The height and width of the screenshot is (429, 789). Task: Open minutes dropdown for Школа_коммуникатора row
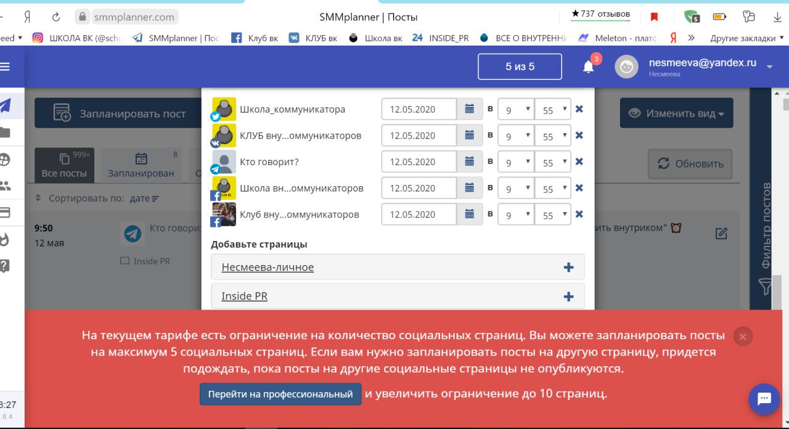553,109
